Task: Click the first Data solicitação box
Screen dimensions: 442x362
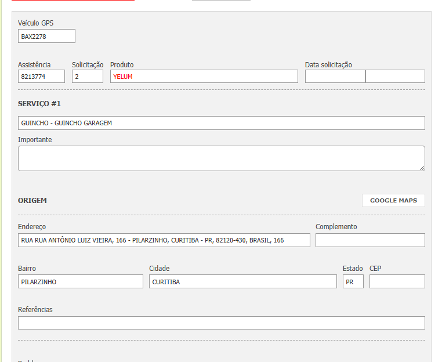Action: pos(335,77)
